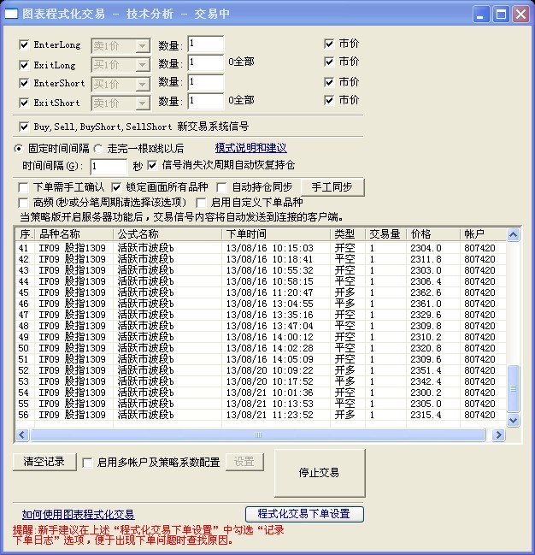535x555 pixels.
Task: Click the window icon in title bar
Action: (10, 14)
